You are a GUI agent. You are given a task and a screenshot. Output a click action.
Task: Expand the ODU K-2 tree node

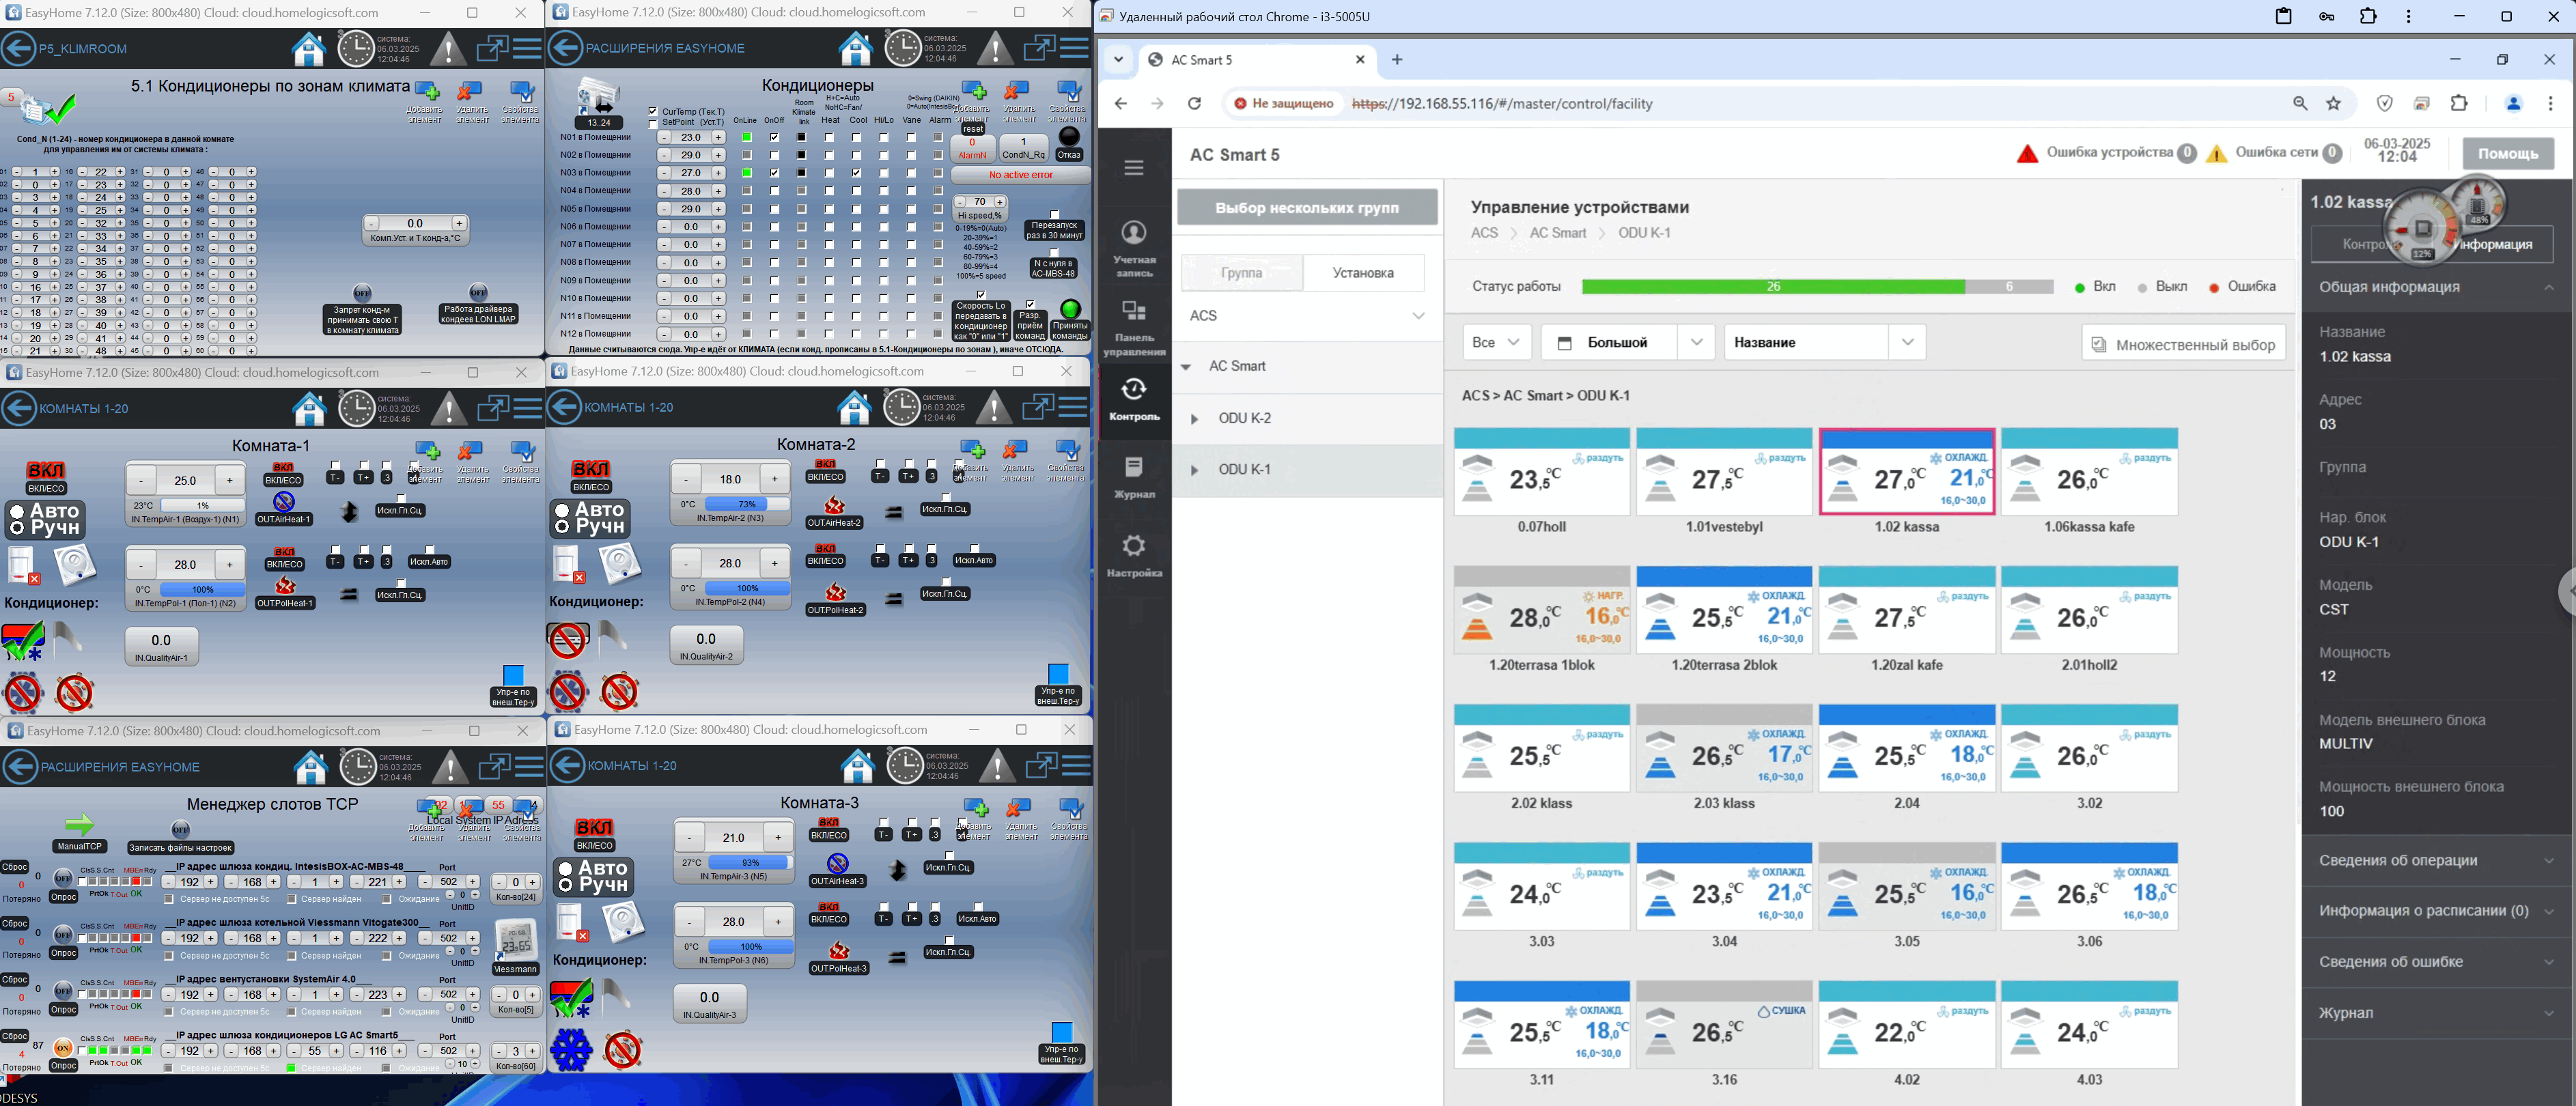click(x=1193, y=418)
